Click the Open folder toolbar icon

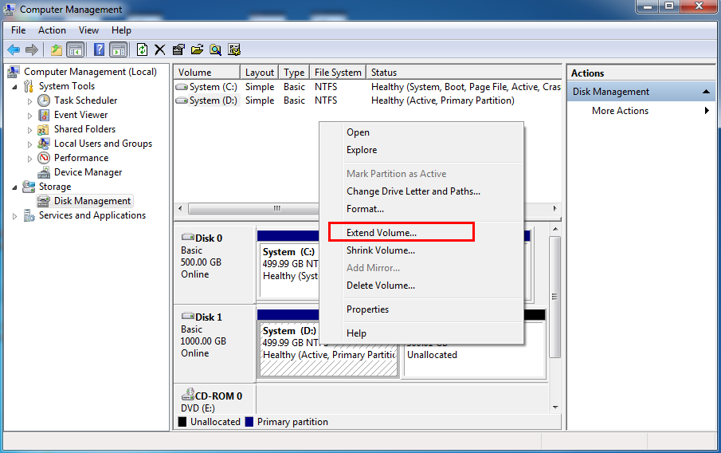tap(198, 49)
